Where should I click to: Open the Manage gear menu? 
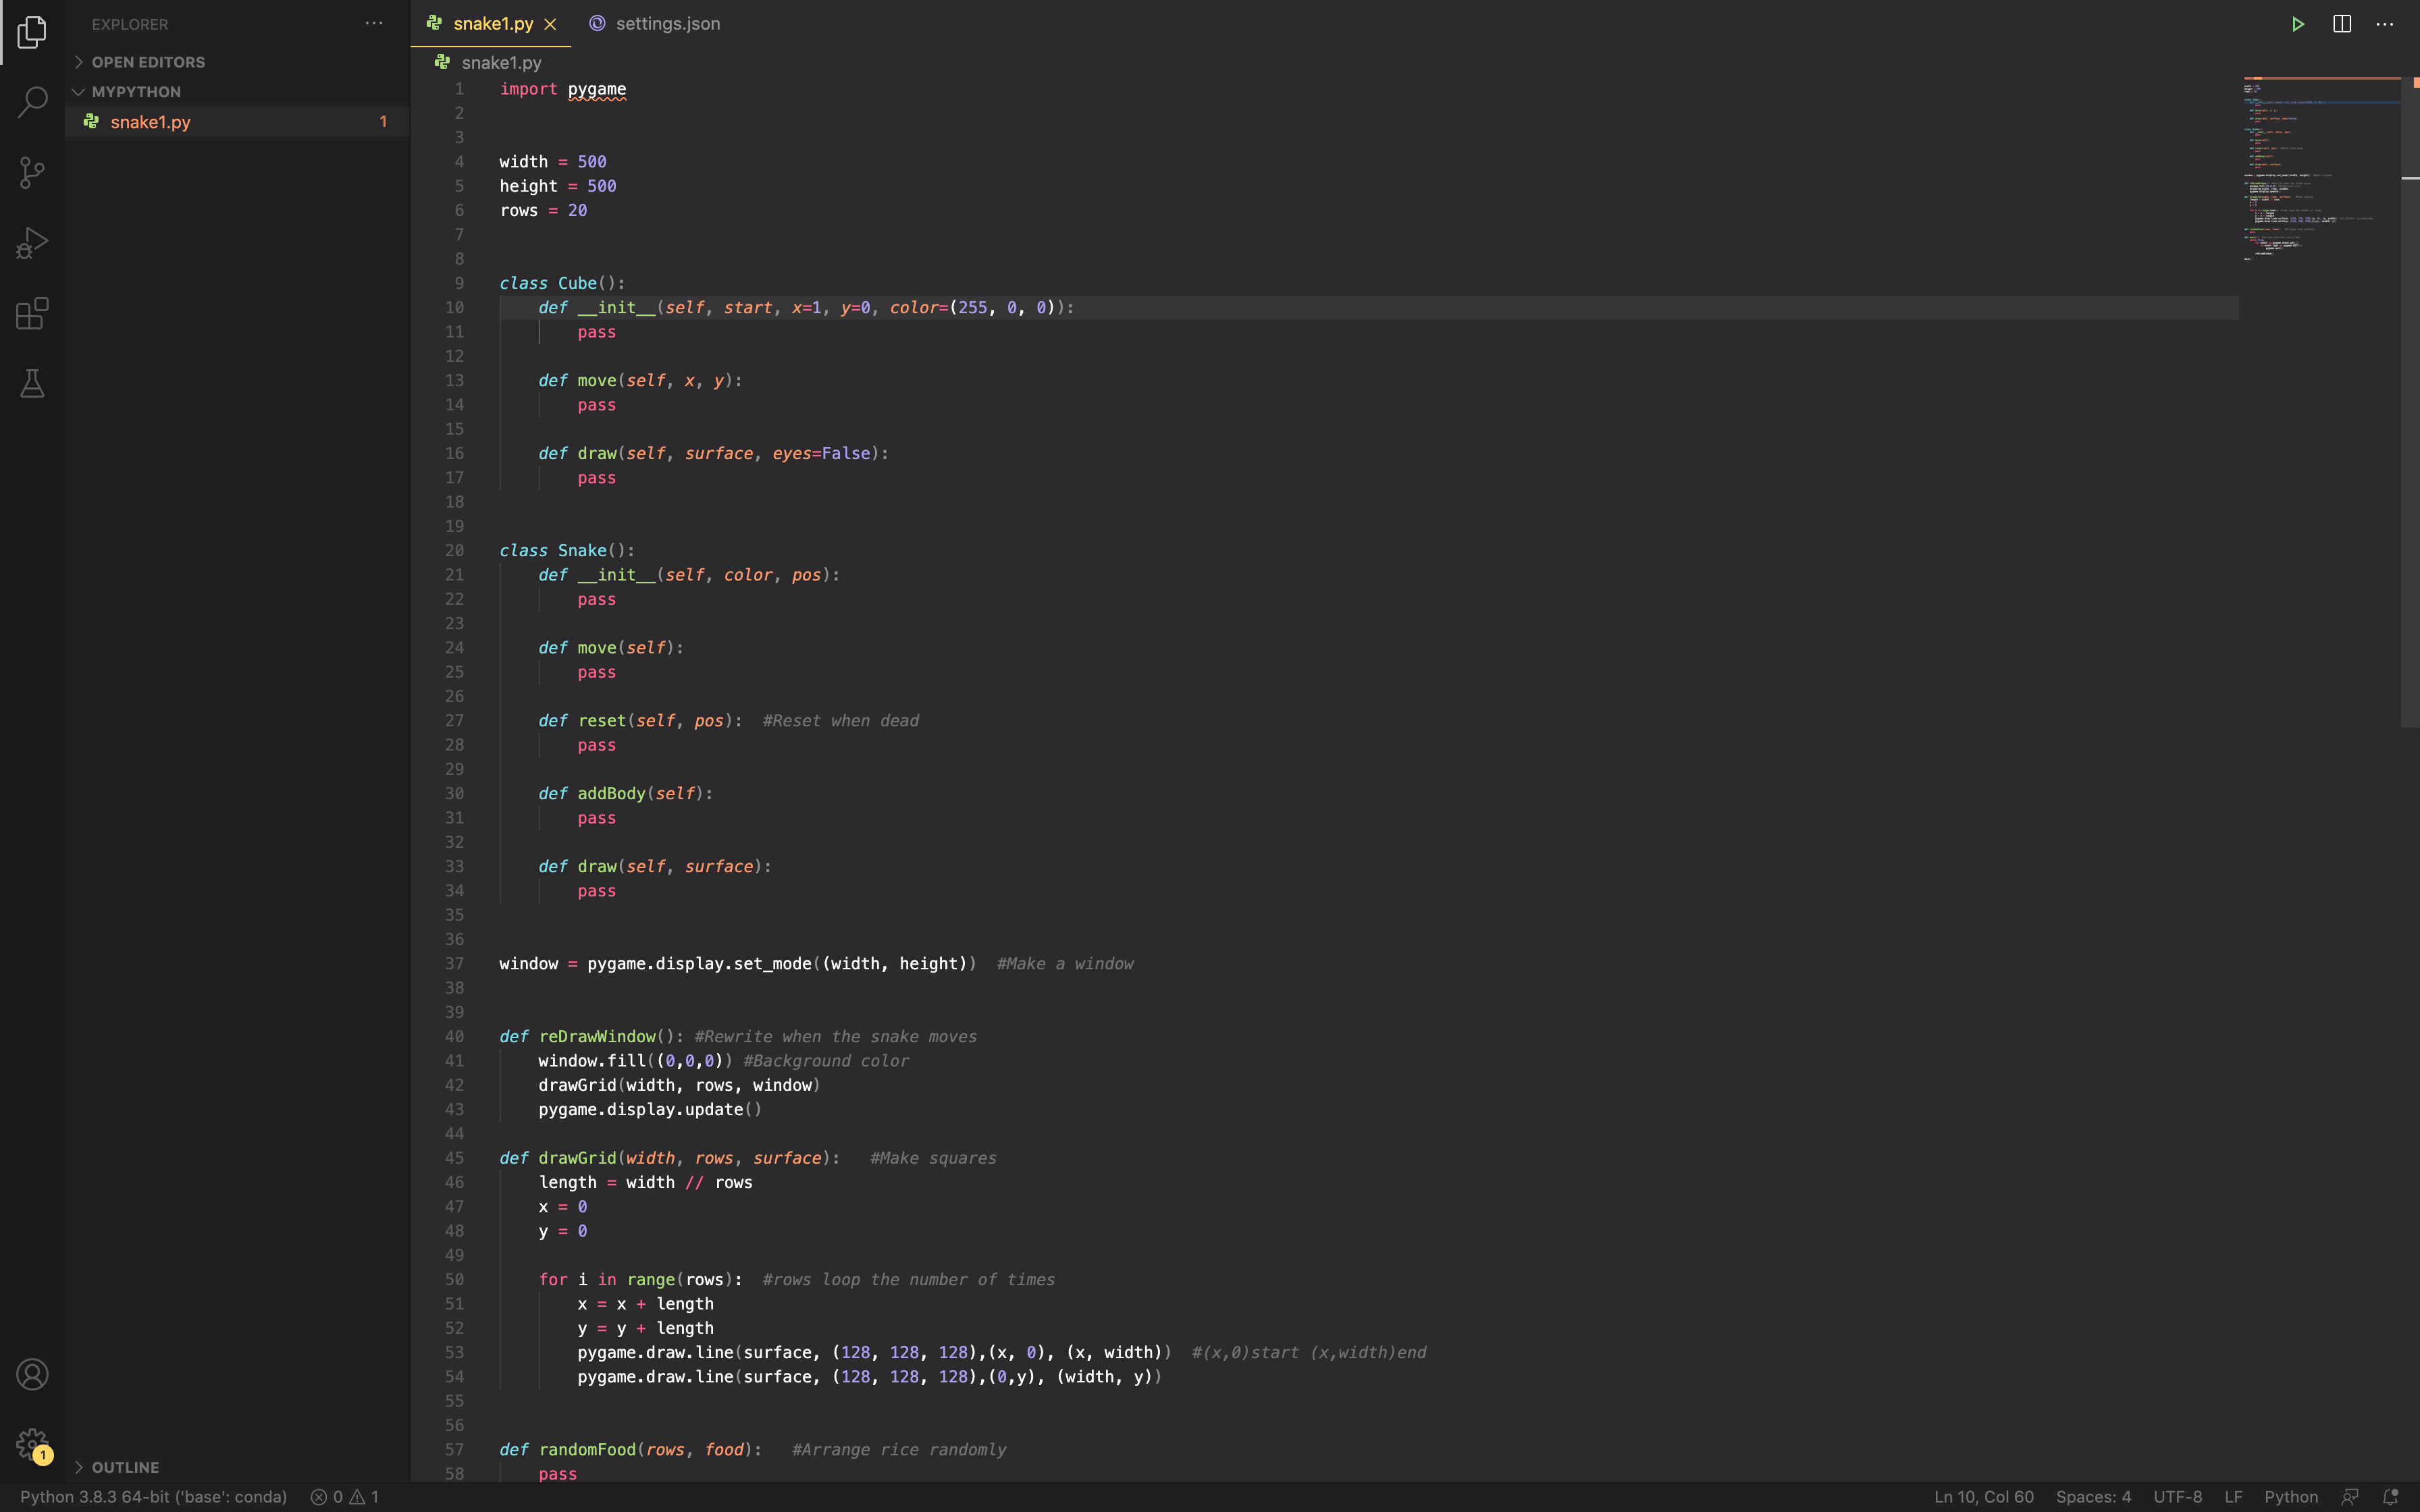31,1443
